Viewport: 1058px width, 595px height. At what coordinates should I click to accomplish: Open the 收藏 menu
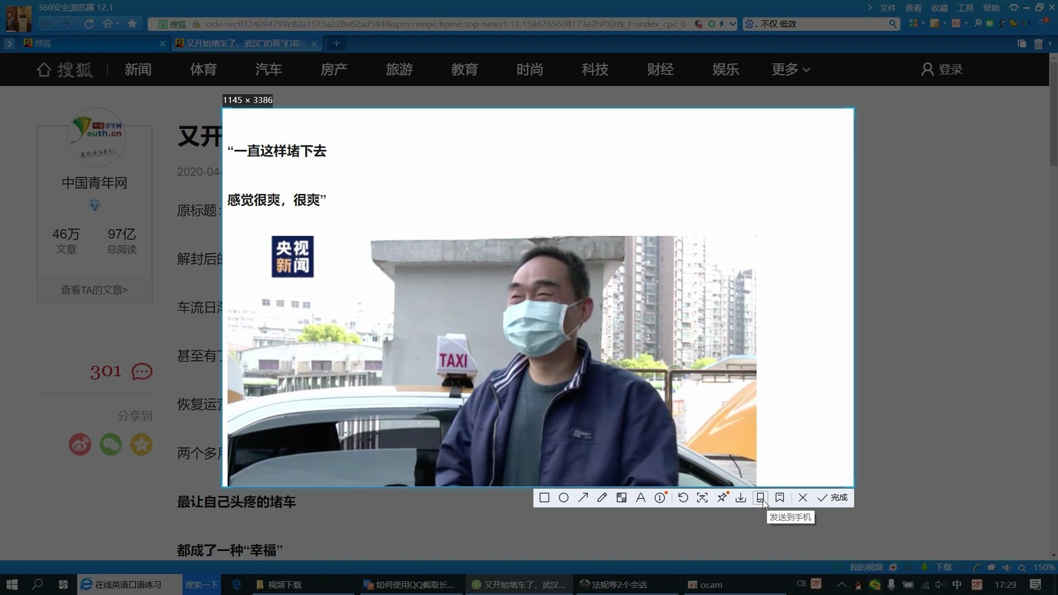point(939,8)
